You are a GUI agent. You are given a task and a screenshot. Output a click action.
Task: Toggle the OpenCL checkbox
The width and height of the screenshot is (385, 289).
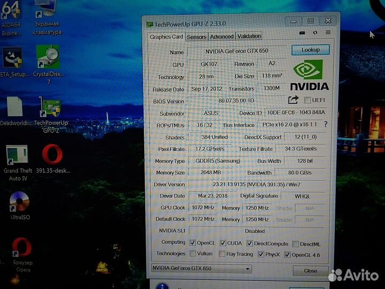pos(192,243)
